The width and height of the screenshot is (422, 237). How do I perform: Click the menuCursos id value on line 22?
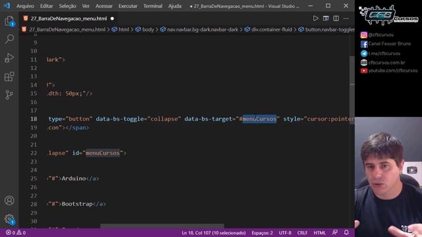(x=103, y=153)
